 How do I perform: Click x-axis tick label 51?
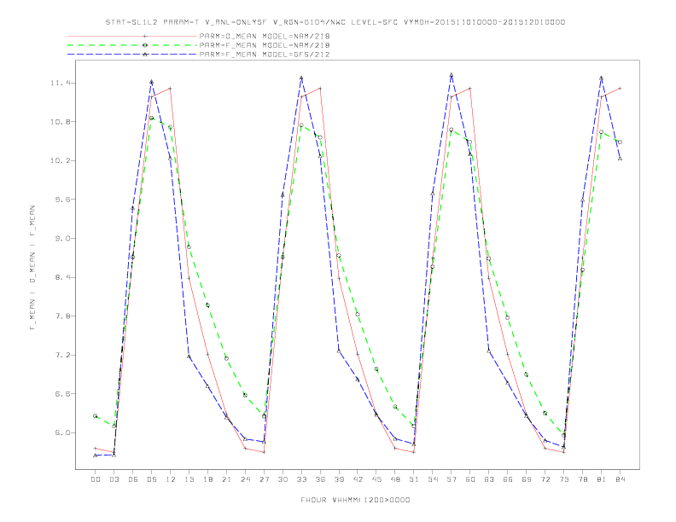point(414,479)
